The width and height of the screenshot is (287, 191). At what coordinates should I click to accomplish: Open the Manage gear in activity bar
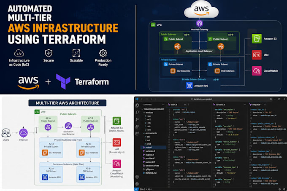point(137,184)
